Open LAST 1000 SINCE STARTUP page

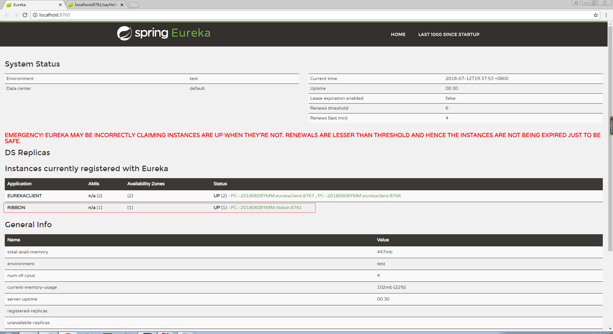click(x=449, y=34)
